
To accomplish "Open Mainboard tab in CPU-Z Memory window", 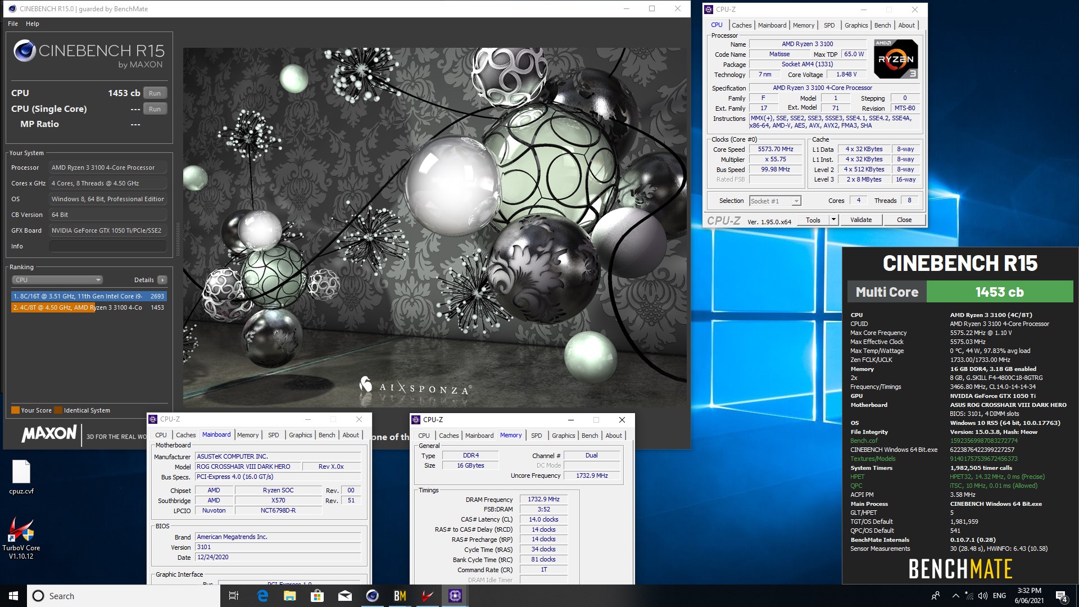I will tap(479, 436).
